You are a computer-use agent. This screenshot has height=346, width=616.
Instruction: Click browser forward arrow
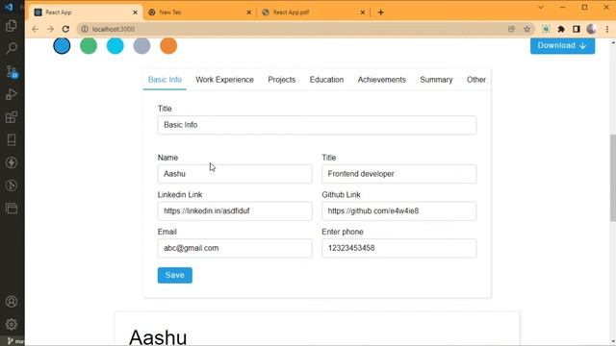(x=50, y=29)
